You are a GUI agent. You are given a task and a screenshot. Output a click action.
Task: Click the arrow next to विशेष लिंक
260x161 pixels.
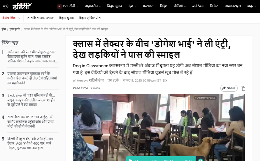(19, 17)
